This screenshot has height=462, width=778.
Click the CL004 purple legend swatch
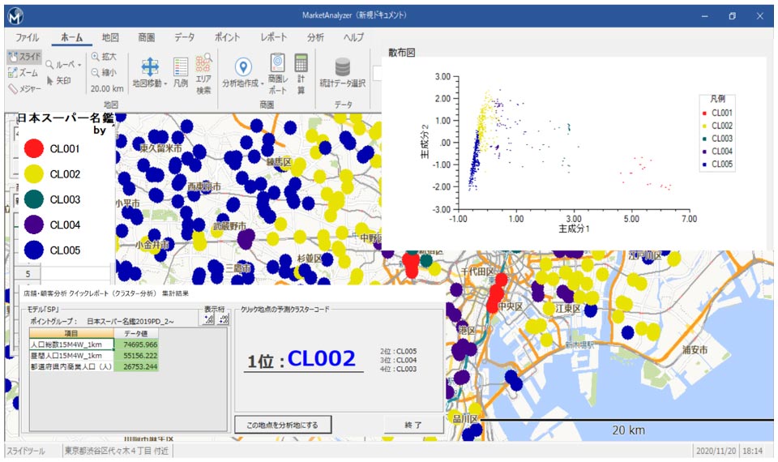tap(34, 225)
